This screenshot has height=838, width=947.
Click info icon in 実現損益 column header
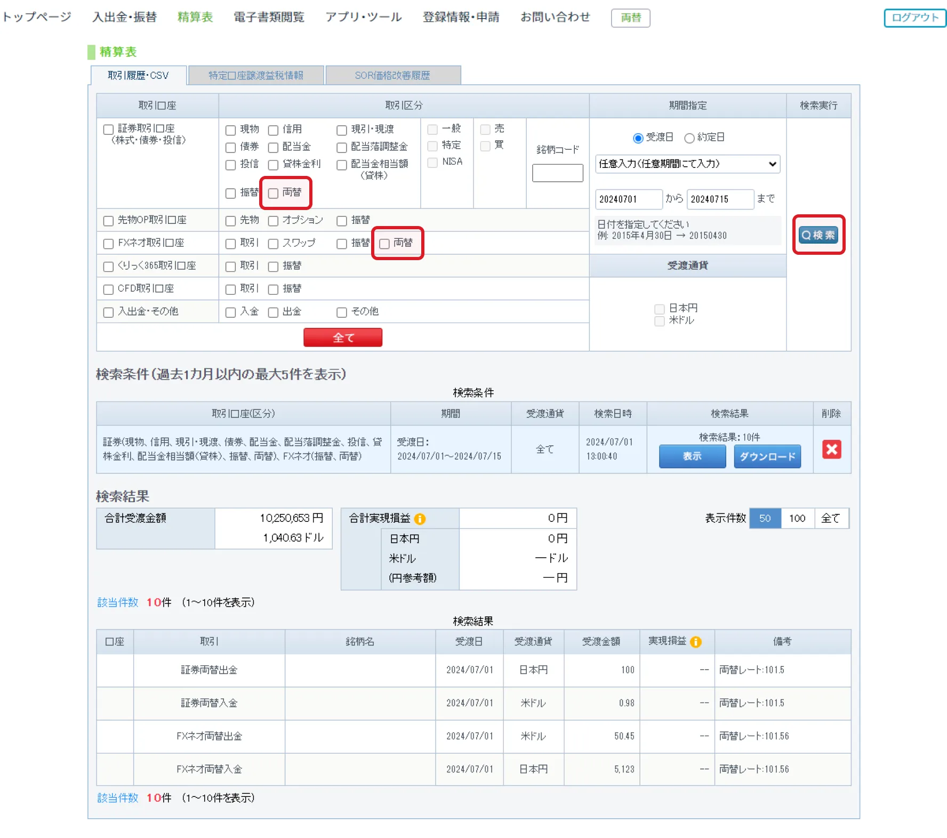point(695,642)
